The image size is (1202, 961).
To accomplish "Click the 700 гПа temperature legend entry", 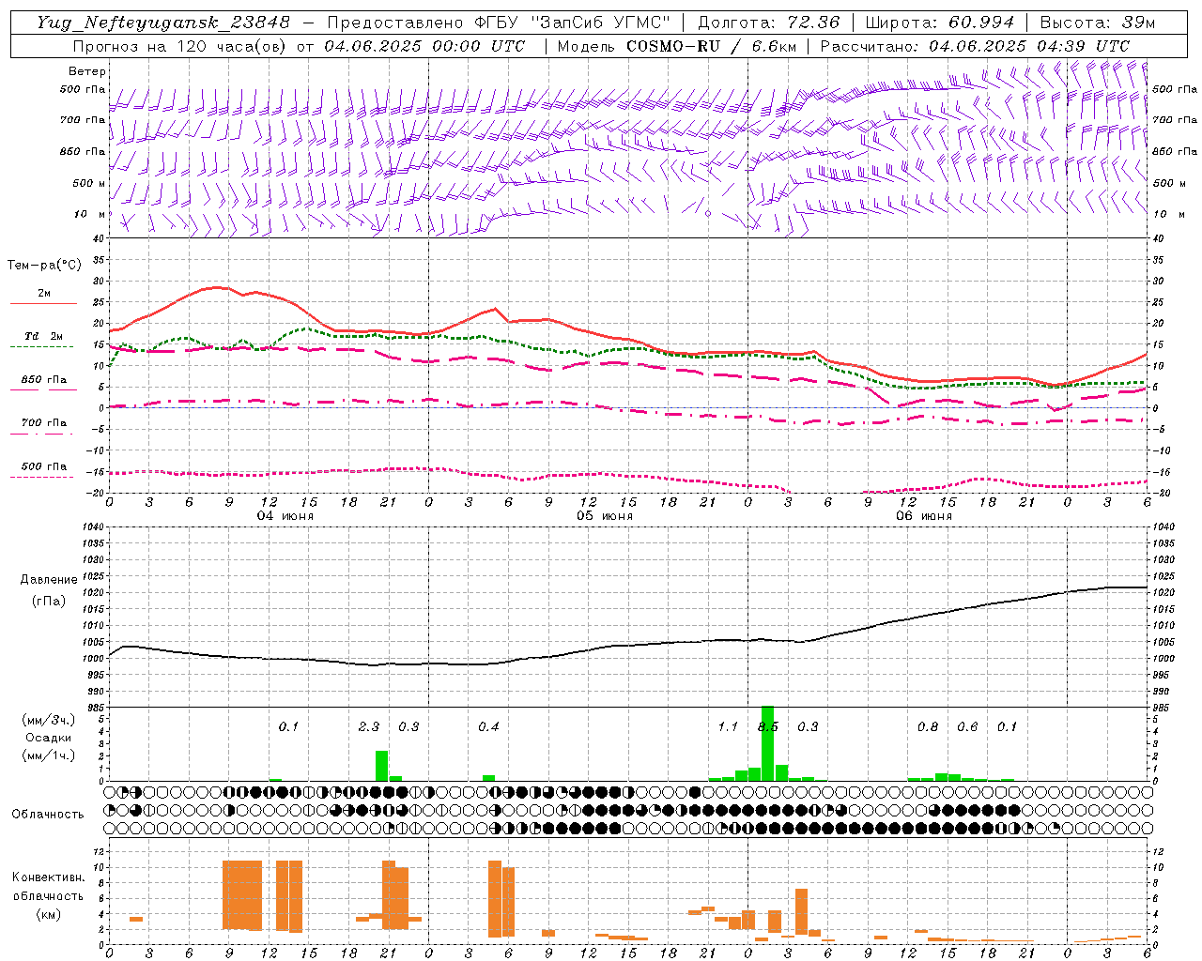I will point(43,423).
